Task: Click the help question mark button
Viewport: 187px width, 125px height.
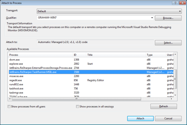Action: (x=176, y=3)
